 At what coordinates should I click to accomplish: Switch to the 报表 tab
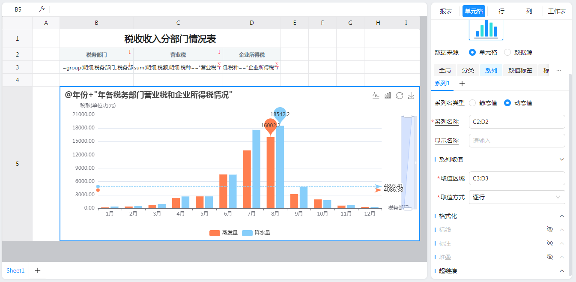pos(446,11)
